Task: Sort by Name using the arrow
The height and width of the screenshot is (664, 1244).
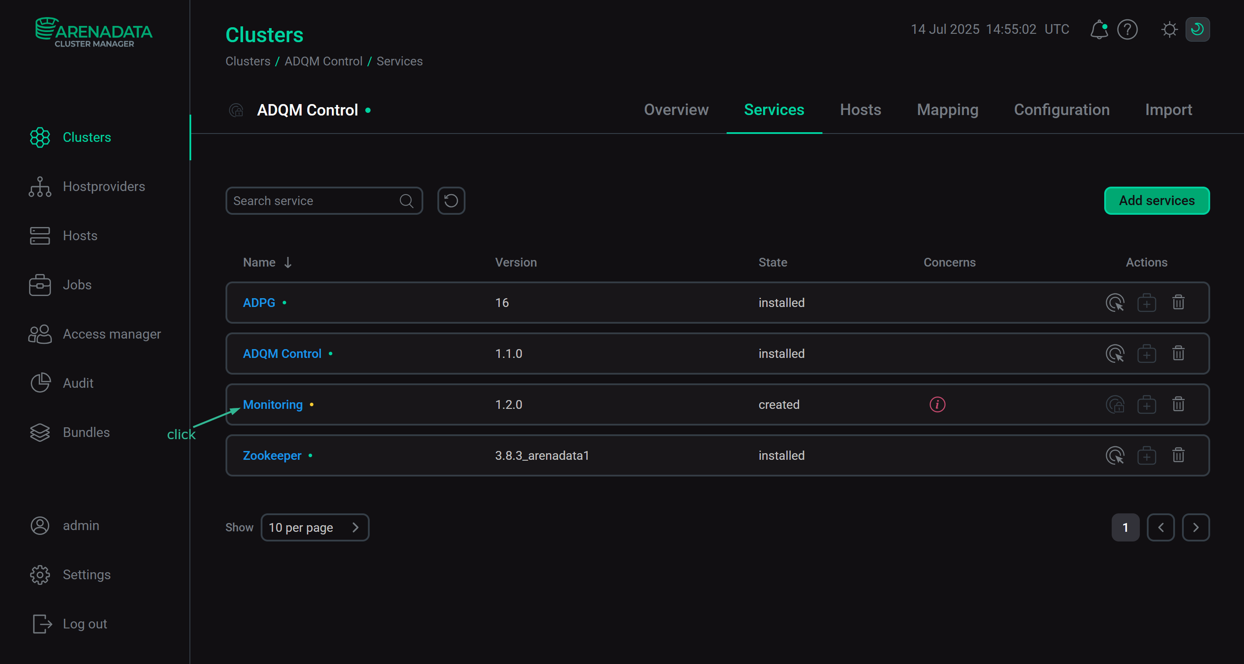Action: 288,263
